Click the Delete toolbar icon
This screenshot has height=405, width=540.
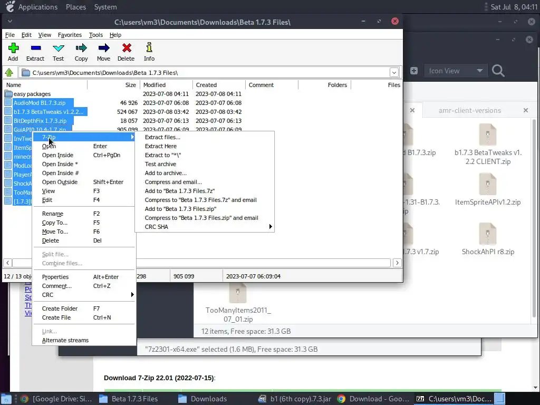tap(127, 48)
